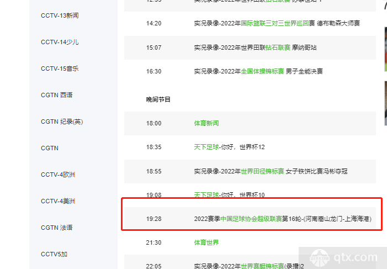Click the 22:05 time entry
Screen dimensions: 387x269
tap(154, 266)
